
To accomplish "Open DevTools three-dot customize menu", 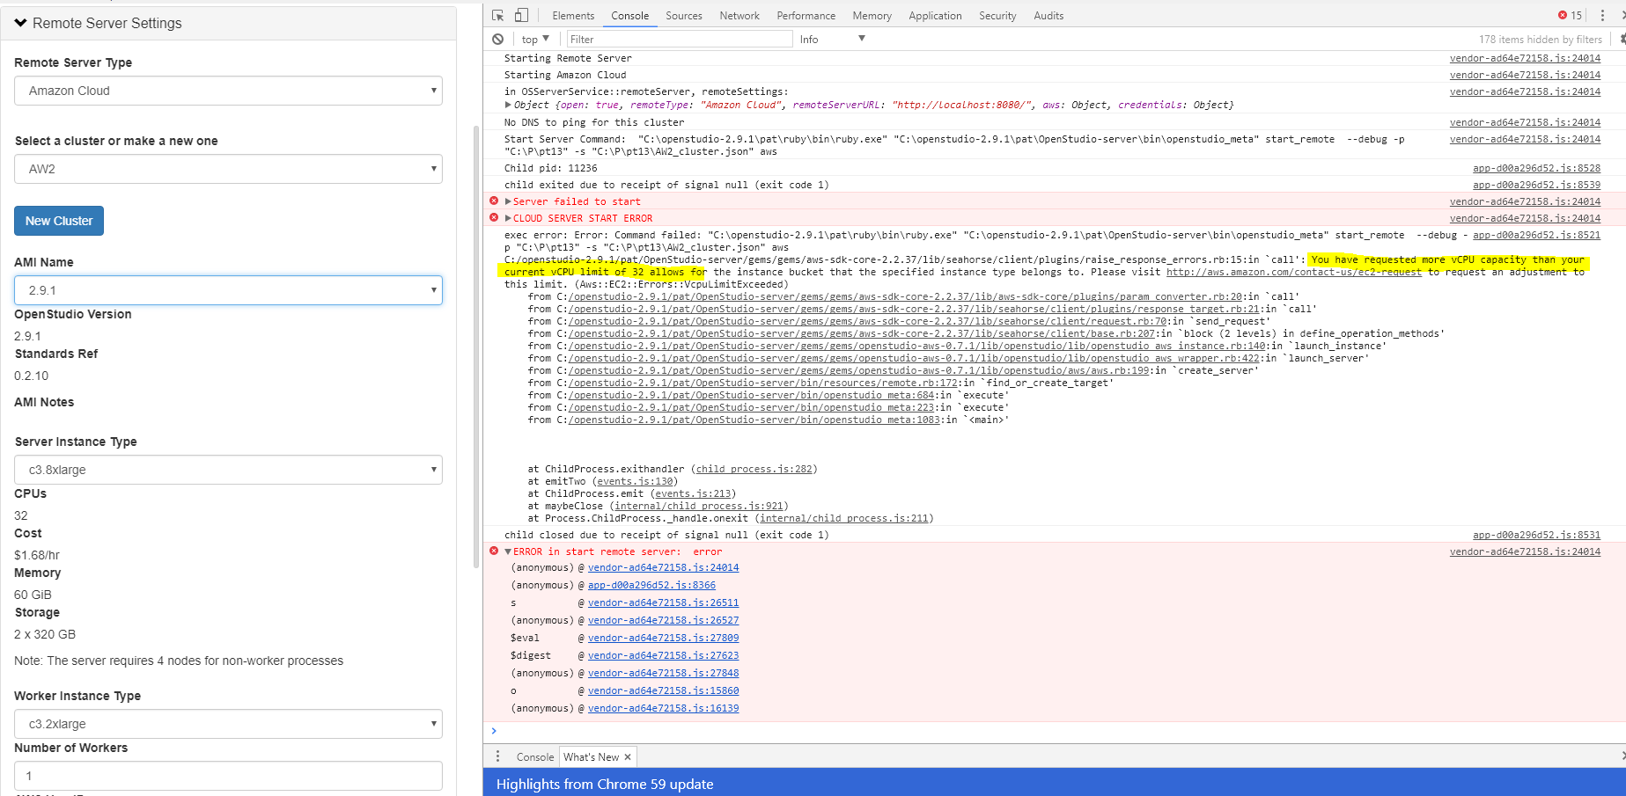I will [x=1602, y=15].
